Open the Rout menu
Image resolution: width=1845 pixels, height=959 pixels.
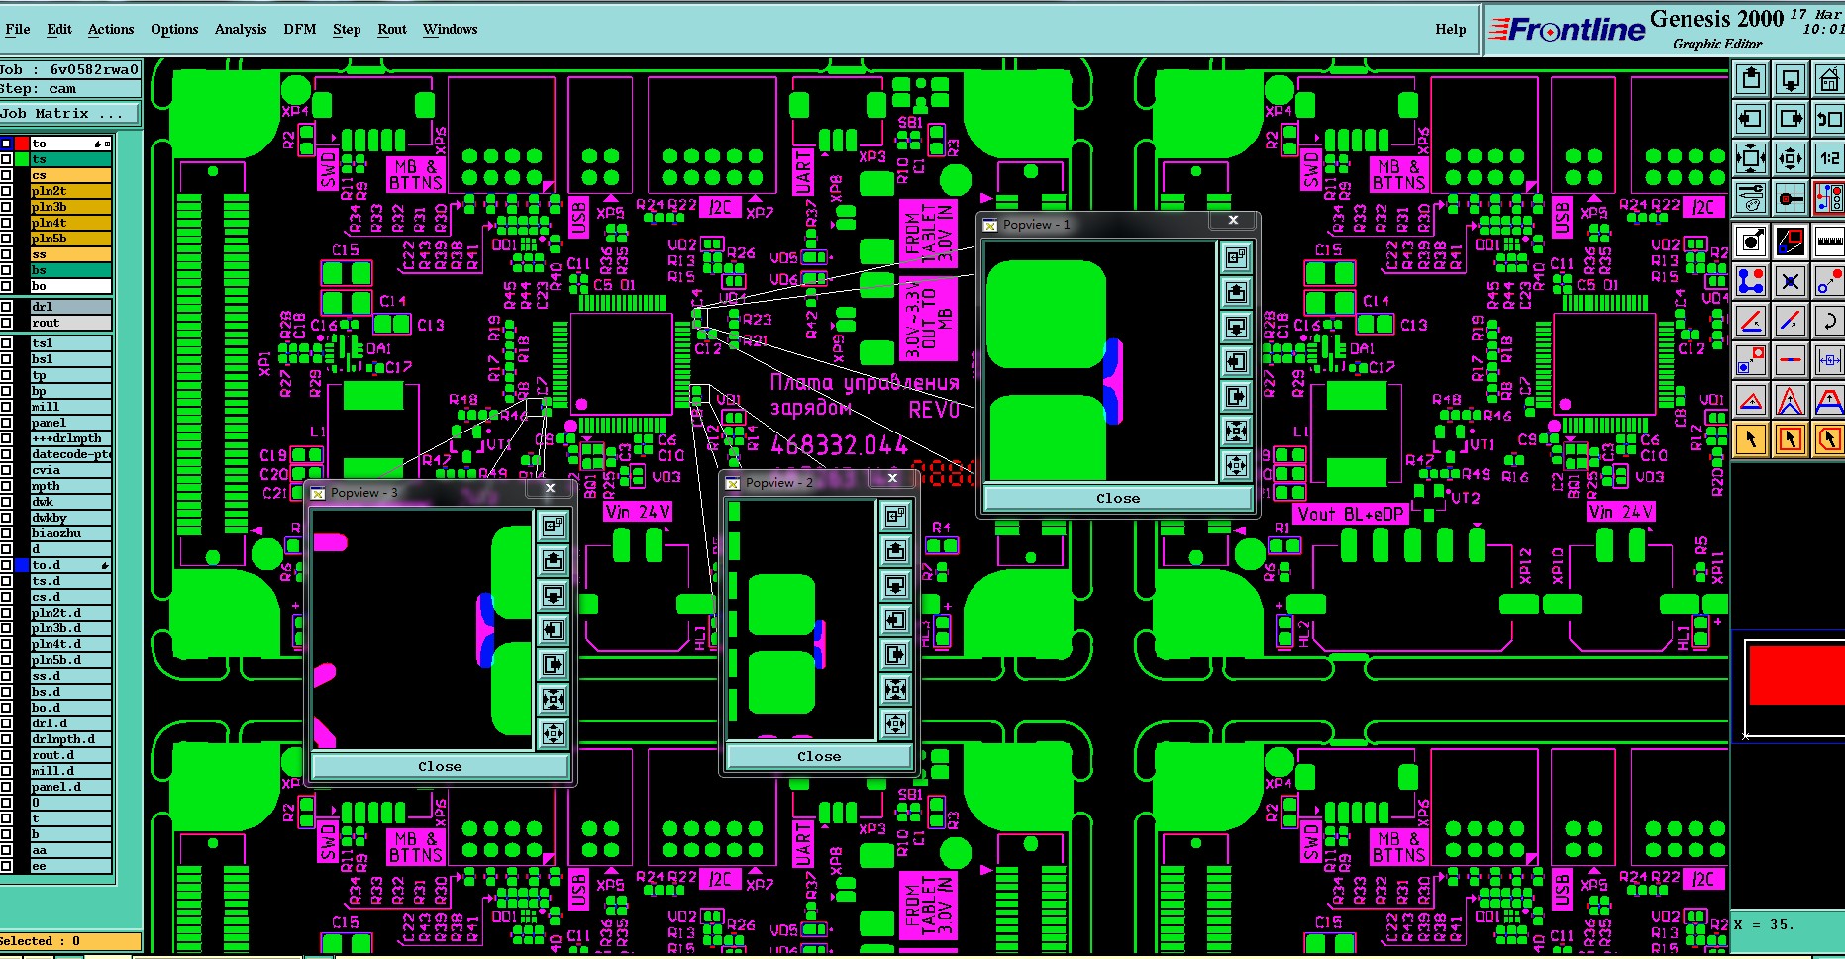click(392, 29)
